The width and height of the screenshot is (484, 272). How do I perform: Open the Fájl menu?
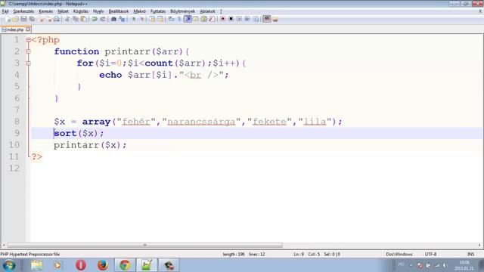coord(5,11)
